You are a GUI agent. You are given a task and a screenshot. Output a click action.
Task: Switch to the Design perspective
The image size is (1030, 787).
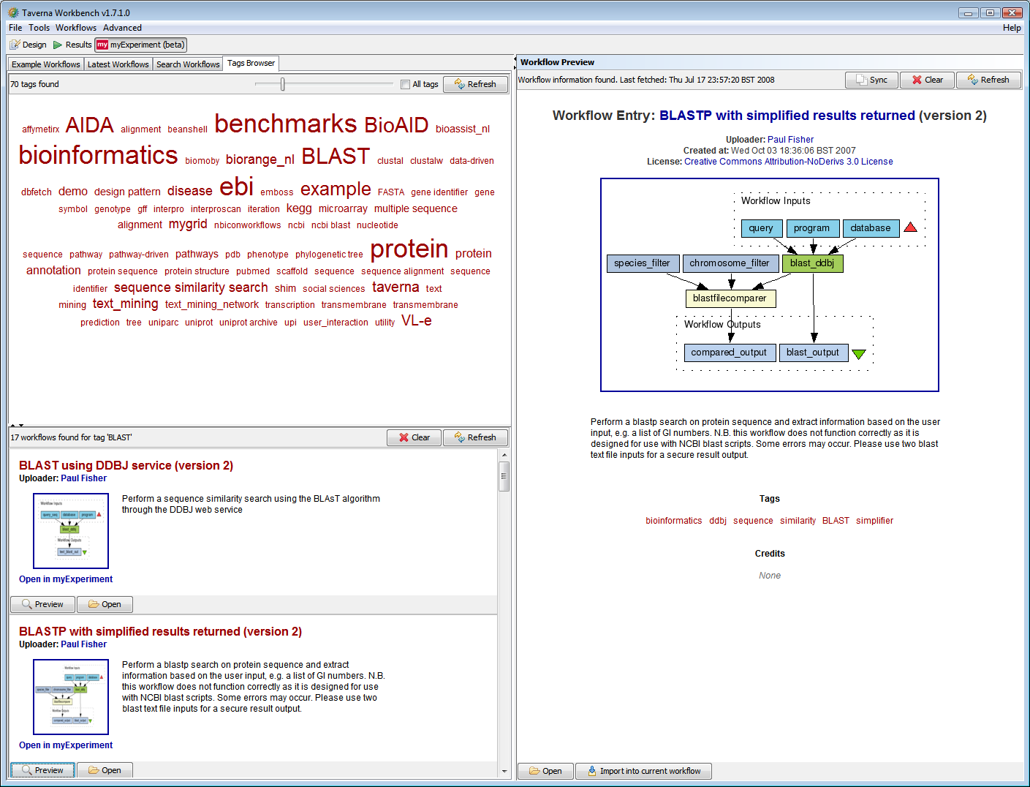[29, 45]
